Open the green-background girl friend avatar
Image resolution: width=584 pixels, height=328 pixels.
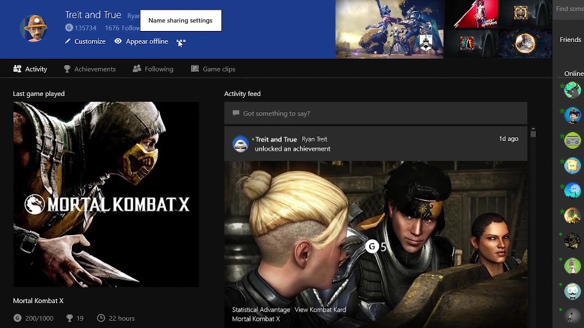pos(572,266)
